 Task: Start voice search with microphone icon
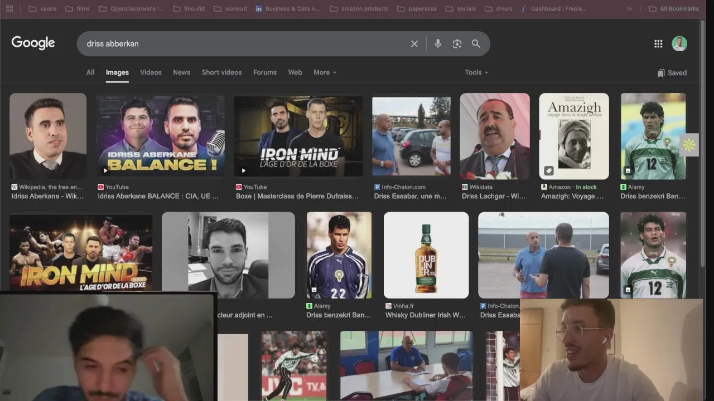point(438,43)
